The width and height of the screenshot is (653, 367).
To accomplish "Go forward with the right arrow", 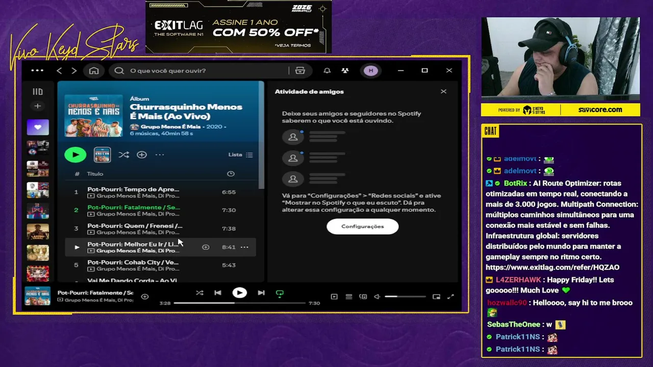I will 74,70.
